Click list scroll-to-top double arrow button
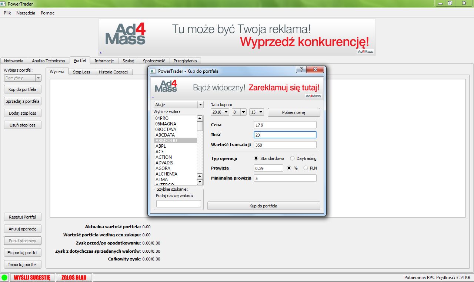This screenshot has width=474, height=282. click(200, 118)
